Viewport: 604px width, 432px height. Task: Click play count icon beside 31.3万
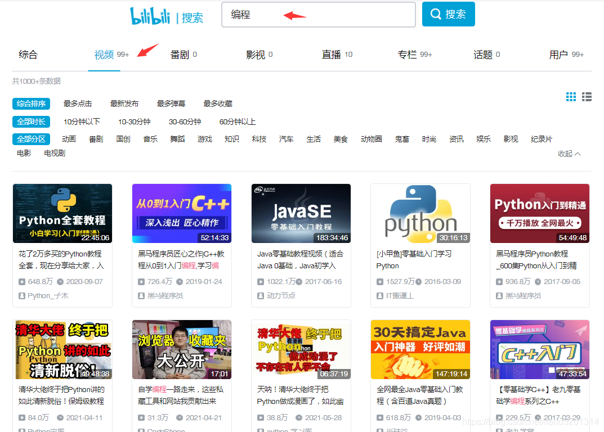(141, 418)
